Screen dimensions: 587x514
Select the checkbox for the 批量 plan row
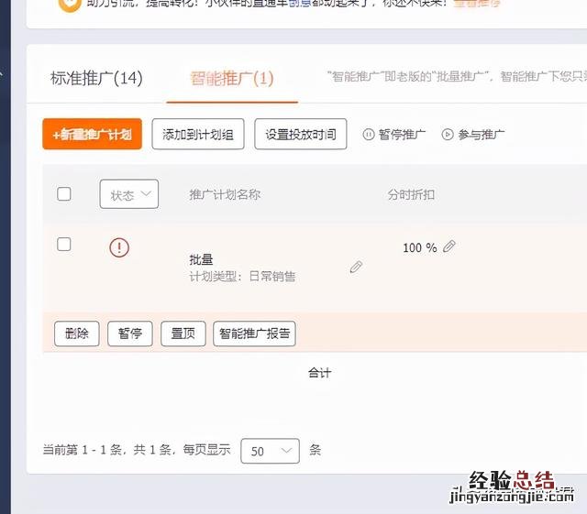(64, 245)
